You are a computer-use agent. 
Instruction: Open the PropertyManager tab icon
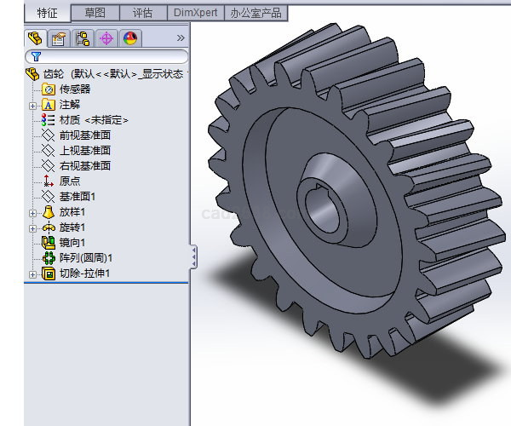point(59,38)
